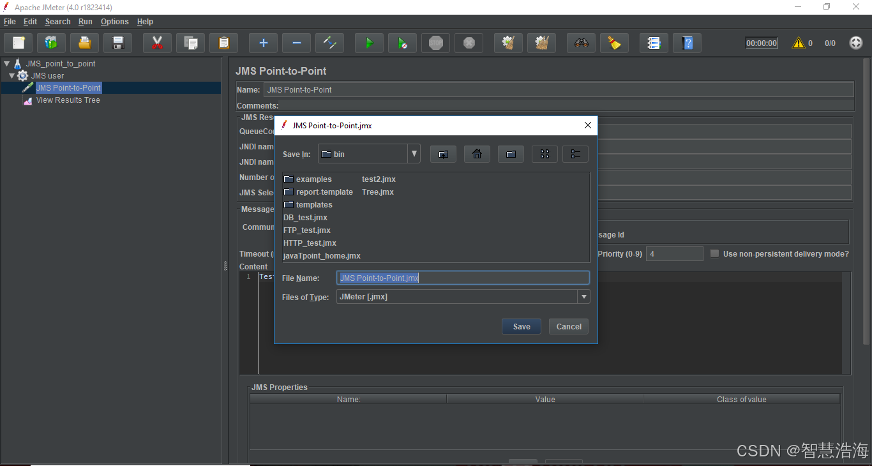Click Start no pauses icon

(402, 43)
